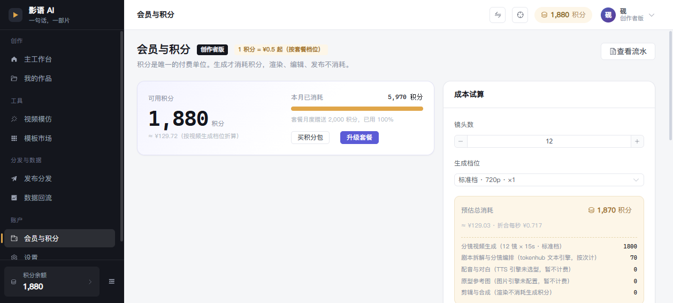Click the coin icon beside 1,870 积分

pyautogui.click(x=591, y=210)
